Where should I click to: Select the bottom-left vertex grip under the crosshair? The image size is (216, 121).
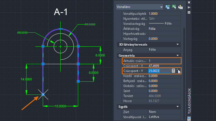pos(43,95)
